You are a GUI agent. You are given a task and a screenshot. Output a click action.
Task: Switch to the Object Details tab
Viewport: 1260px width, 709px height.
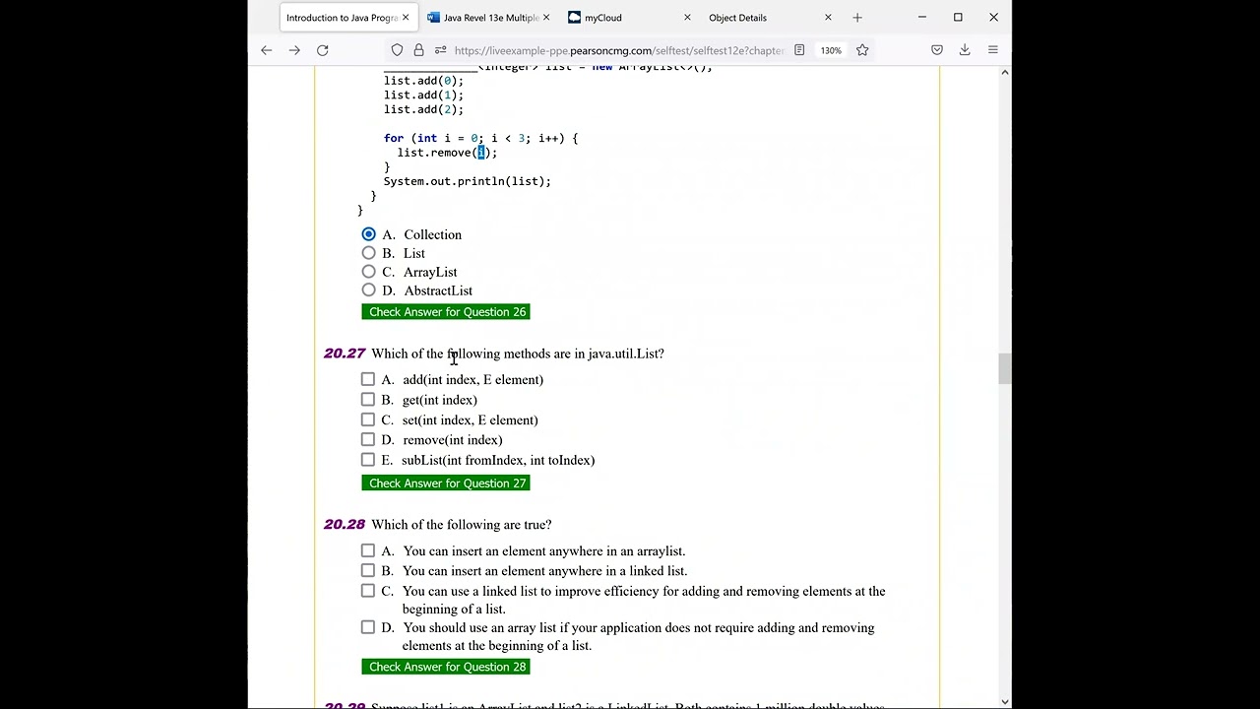coord(771,18)
